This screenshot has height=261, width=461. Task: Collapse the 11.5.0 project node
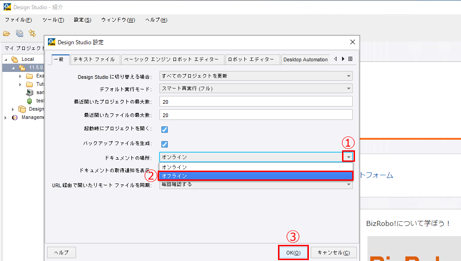[13, 68]
